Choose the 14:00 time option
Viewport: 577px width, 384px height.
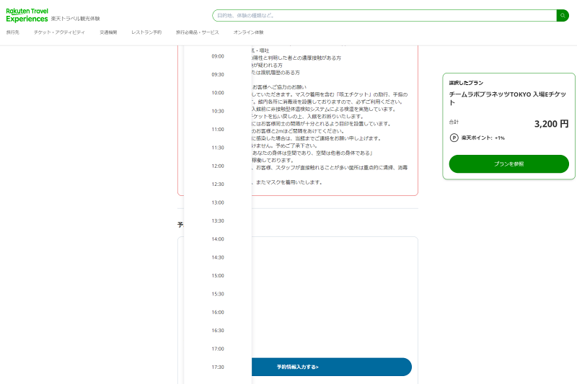[218, 239]
